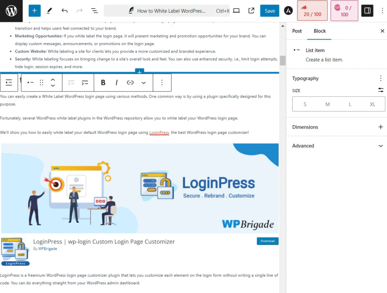The width and height of the screenshot is (387, 293).
Task: Click the WordPress logo to exit editor
Action: click(x=11, y=11)
